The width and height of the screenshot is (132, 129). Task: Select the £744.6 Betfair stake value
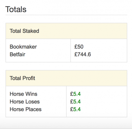82,55
